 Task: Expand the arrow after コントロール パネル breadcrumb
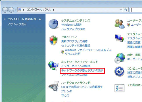pyautogui.click(x=54, y=10)
